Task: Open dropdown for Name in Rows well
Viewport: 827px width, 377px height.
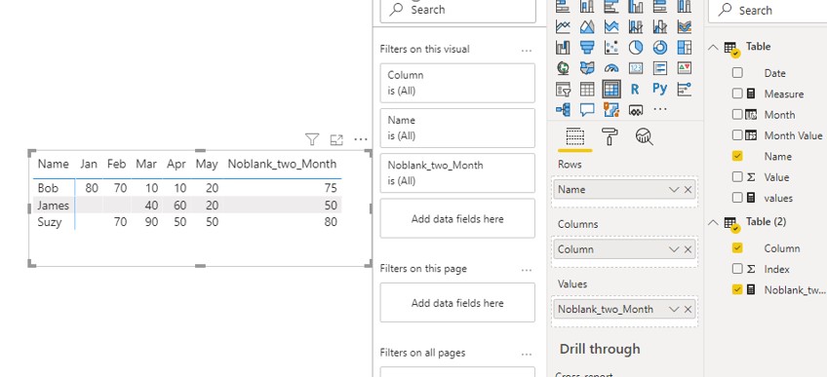Action: (674, 190)
